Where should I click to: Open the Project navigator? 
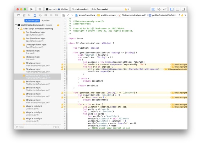tap(19, 15)
